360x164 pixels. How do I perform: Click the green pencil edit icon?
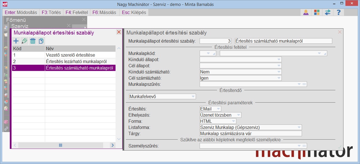24,41
